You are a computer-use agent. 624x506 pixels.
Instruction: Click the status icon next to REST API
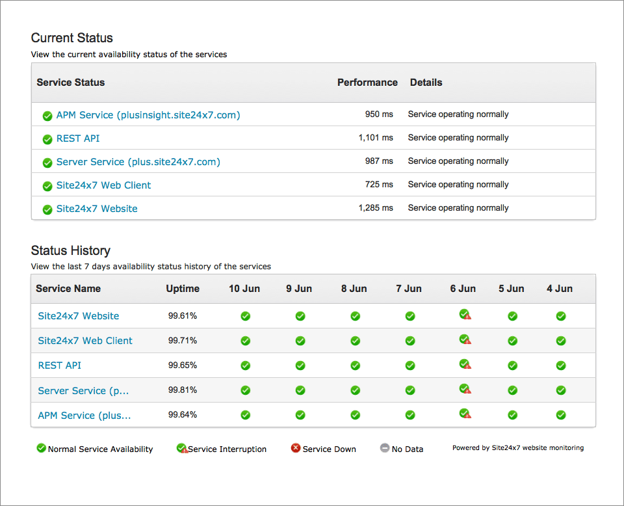[x=47, y=139]
